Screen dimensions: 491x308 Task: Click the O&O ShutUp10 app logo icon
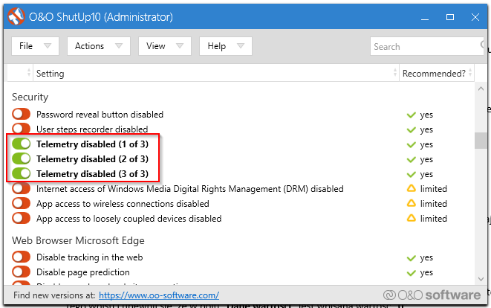[16, 16]
